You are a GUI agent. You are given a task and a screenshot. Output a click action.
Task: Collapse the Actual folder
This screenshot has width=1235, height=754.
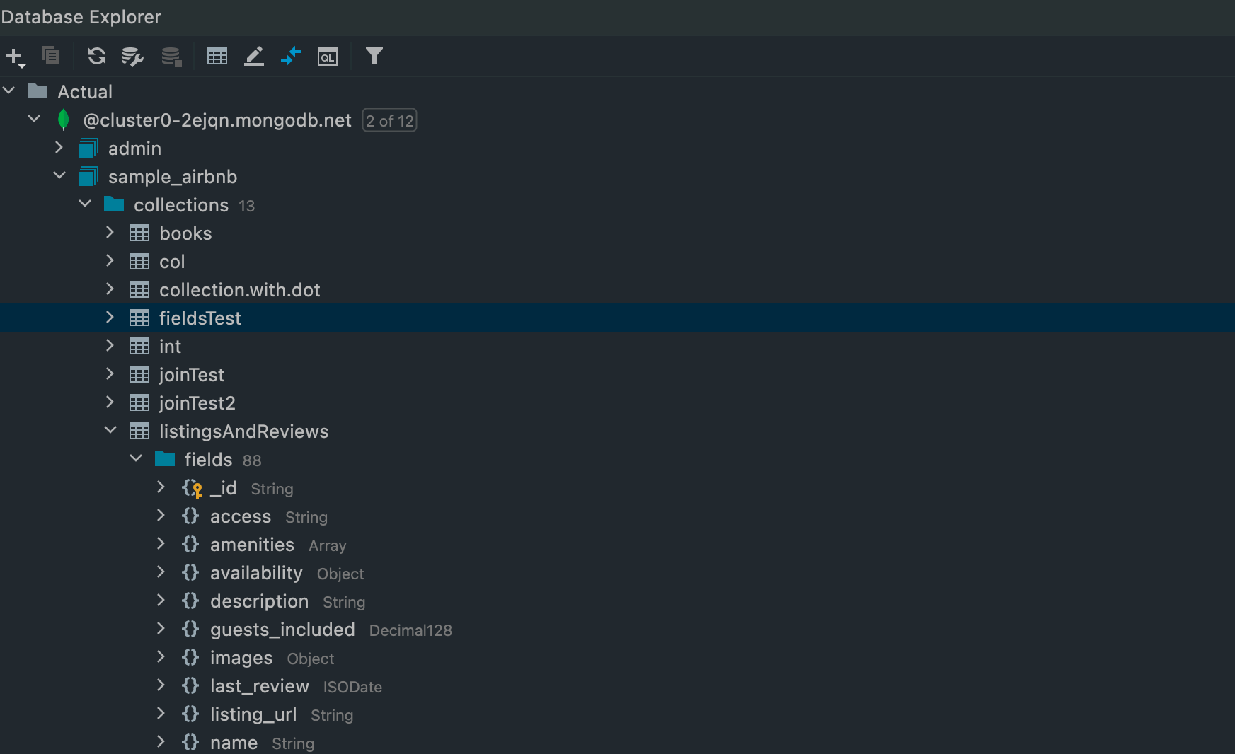pos(9,90)
